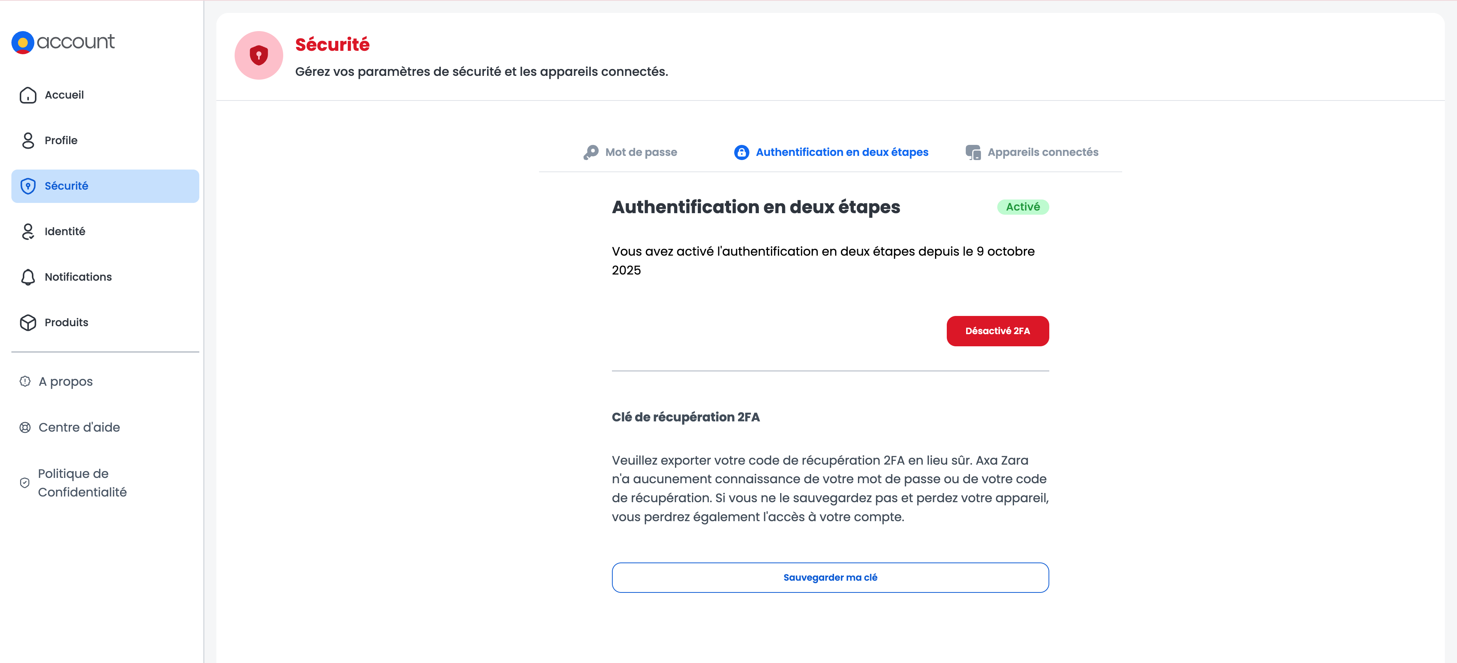
Task: Click the Notifications bell icon
Action: click(28, 277)
